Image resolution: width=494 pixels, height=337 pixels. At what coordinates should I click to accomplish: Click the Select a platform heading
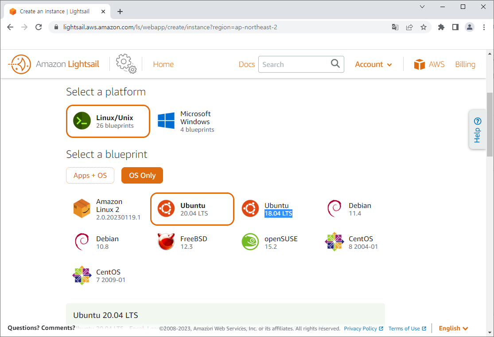coord(106,92)
